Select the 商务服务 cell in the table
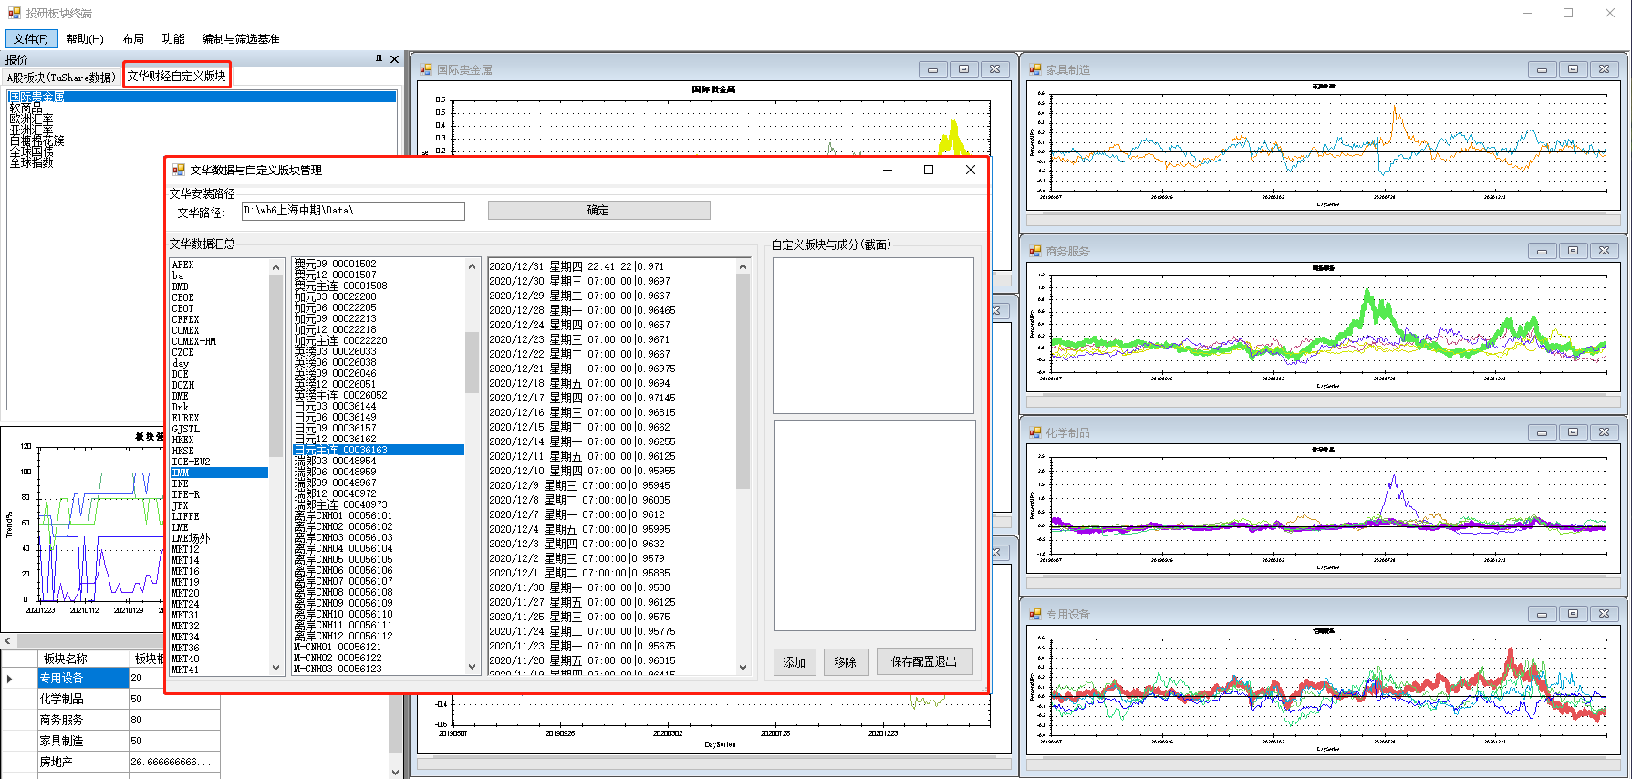Screen dimensions: 1632x779 pyautogui.click(x=83, y=720)
